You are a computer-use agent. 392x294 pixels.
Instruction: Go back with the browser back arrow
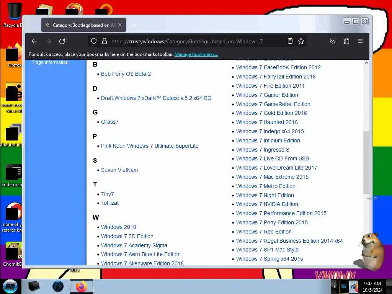coord(34,41)
